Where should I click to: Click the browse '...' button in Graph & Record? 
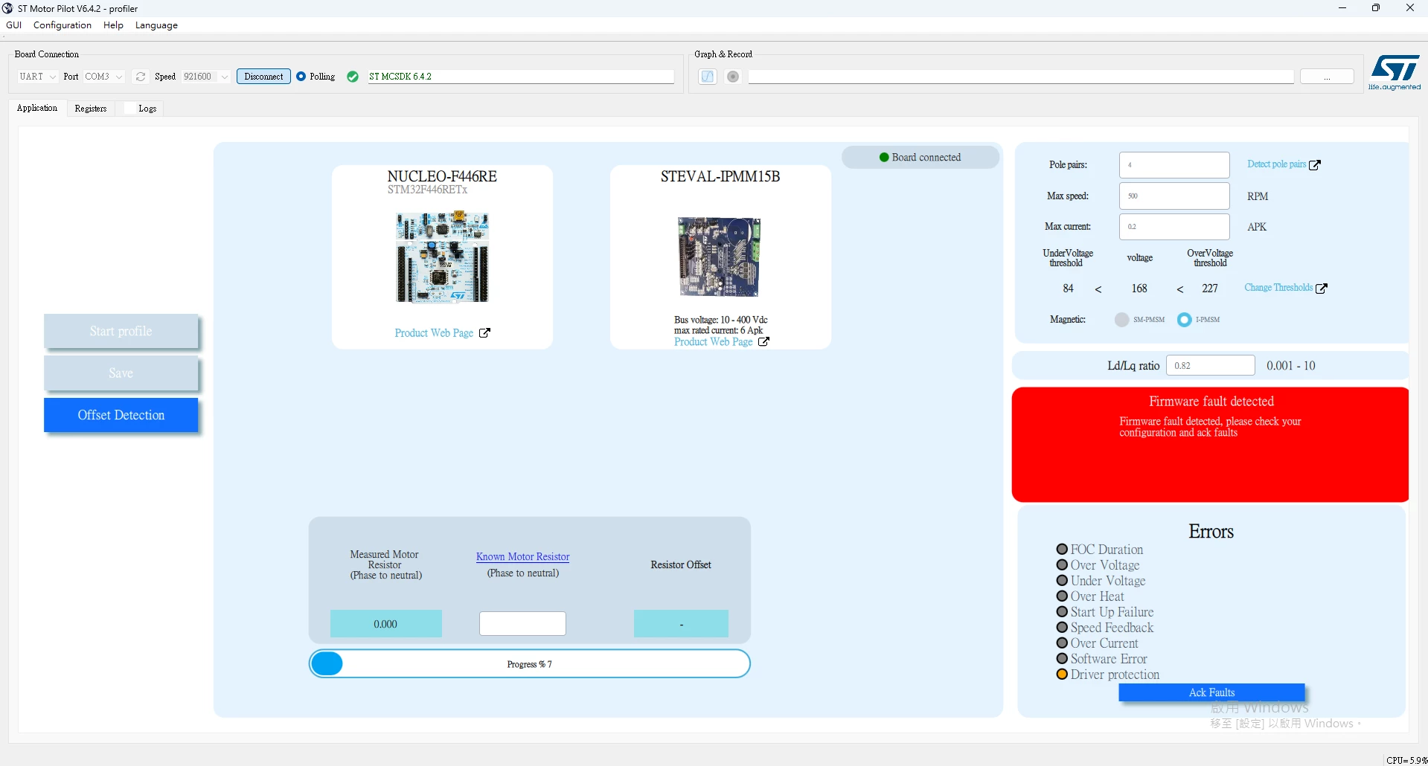point(1327,77)
